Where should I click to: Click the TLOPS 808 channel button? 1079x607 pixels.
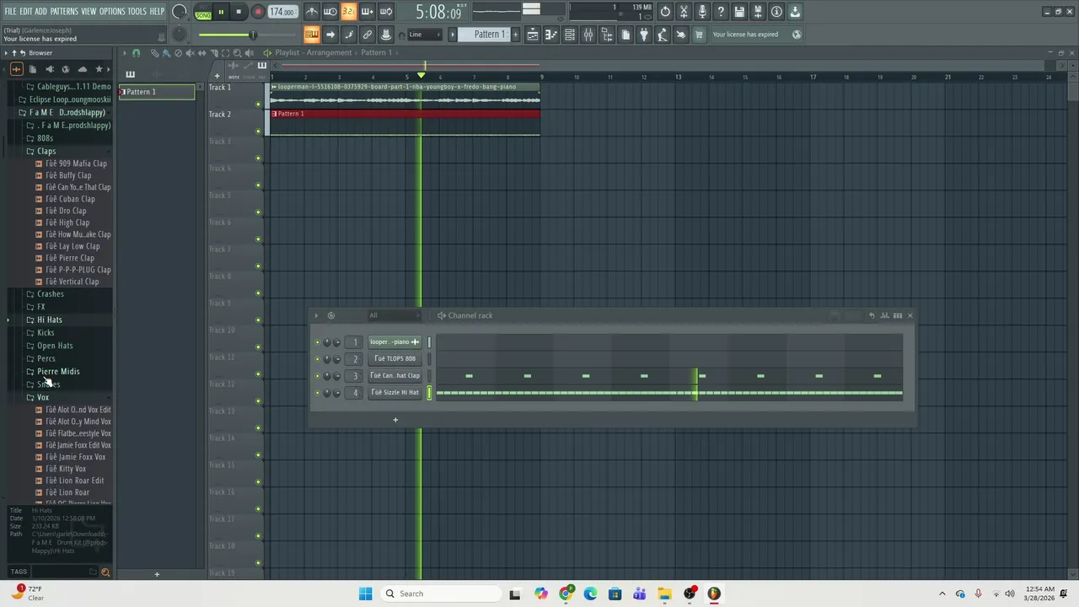(395, 359)
